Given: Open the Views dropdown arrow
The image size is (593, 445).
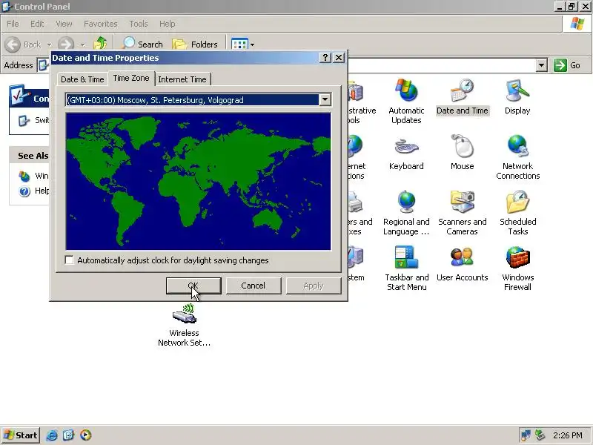Looking at the screenshot, I should click(252, 44).
